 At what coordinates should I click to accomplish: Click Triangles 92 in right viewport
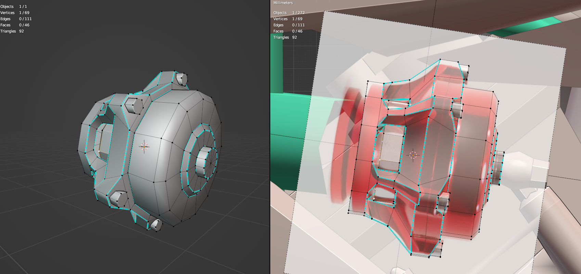click(285, 37)
